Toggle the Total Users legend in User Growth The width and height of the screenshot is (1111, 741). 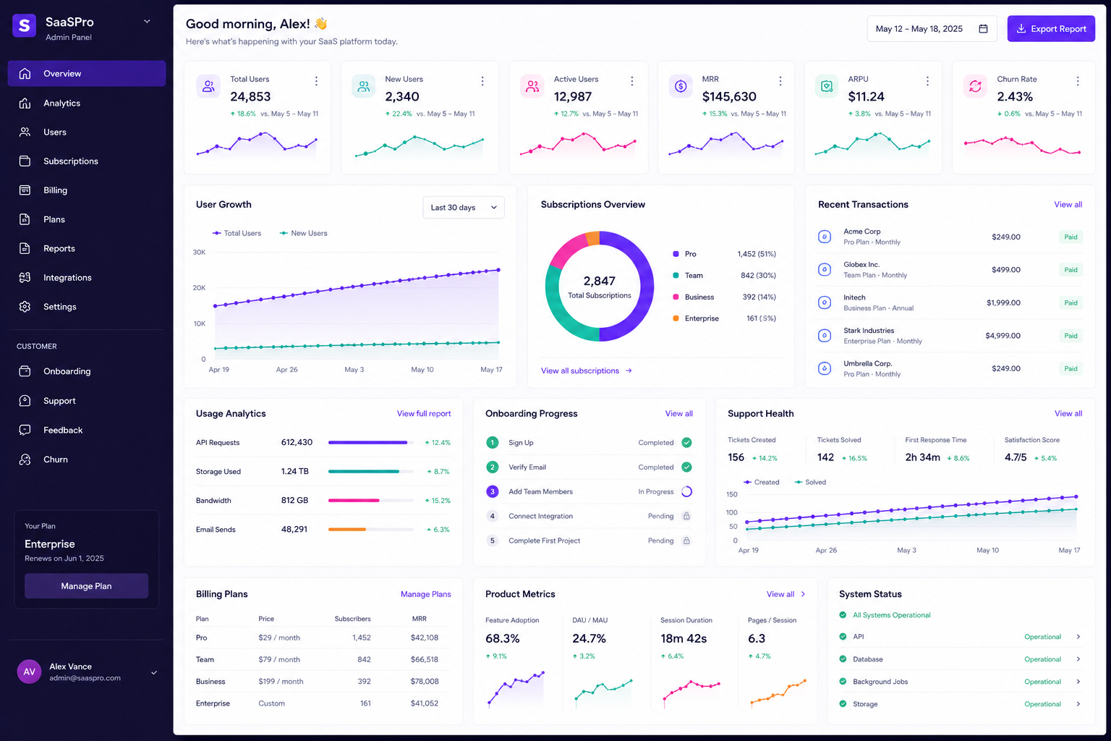(x=237, y=233)
